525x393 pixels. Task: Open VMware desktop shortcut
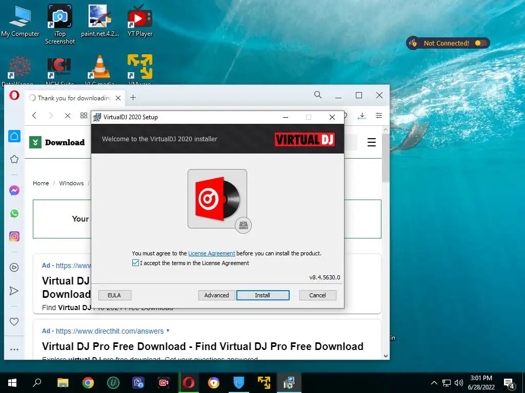point(140,70)
